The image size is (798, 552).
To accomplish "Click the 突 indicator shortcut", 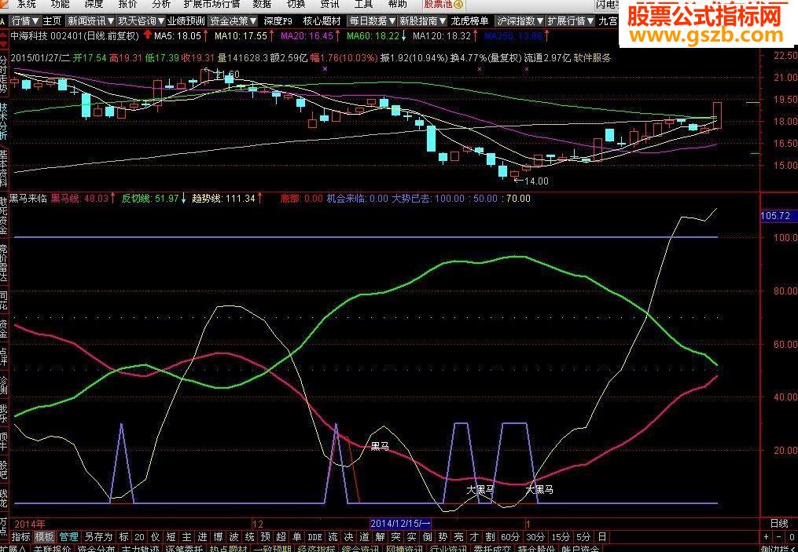I will pyautogui.click(x=395, y=537).
